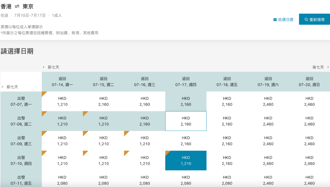Click the right chevron beside 後七天
The image size is (330, 187).
328,67
